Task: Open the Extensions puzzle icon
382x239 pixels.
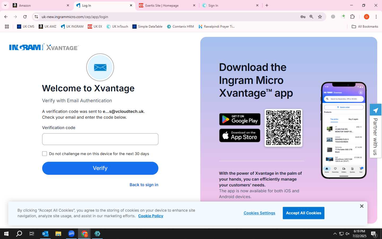Action: (x=353, y=17)
